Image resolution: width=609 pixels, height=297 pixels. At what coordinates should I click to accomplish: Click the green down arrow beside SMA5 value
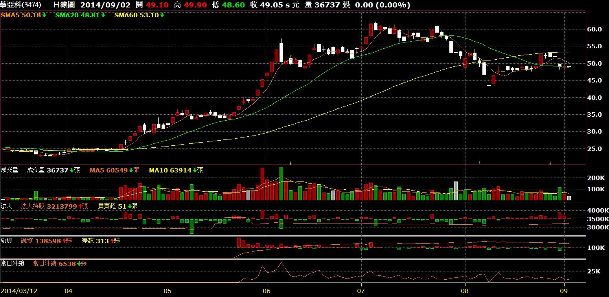(x=44, y=15)
